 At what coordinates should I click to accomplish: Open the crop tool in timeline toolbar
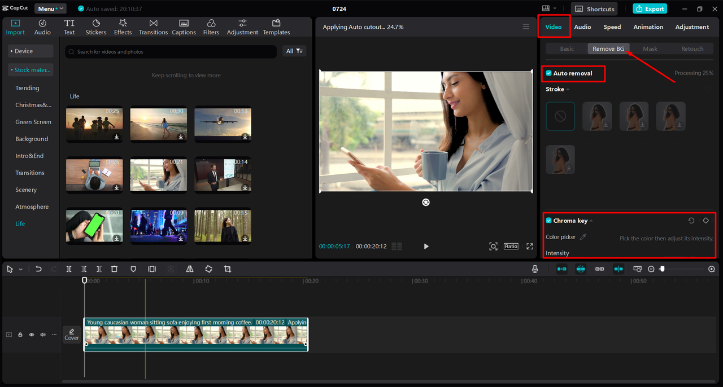point(228,269)
